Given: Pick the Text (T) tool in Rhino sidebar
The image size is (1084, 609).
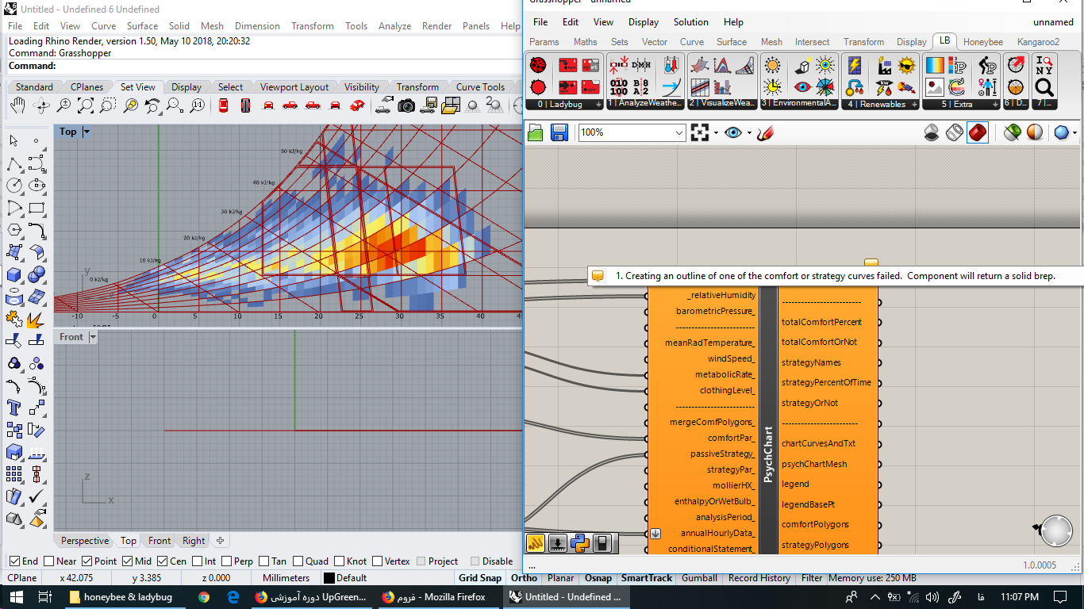Looking at the screenshot, I should click(x=14, y=408).
